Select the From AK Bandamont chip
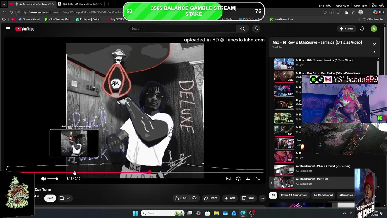387x218 pixels. pos(294,195)
